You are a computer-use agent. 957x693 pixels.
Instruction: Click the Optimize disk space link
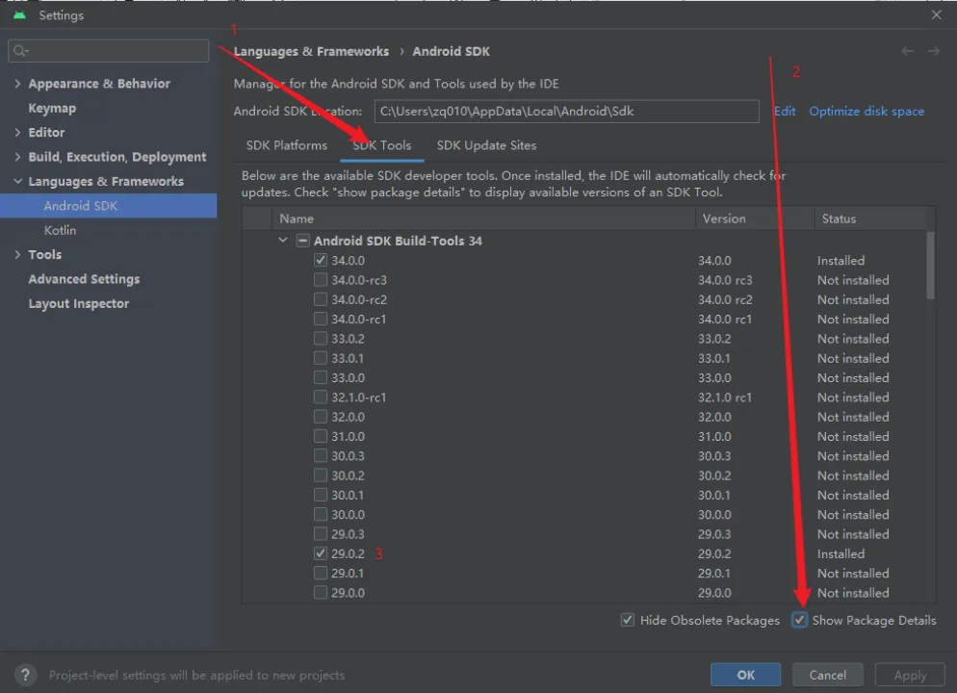point(866,112)
